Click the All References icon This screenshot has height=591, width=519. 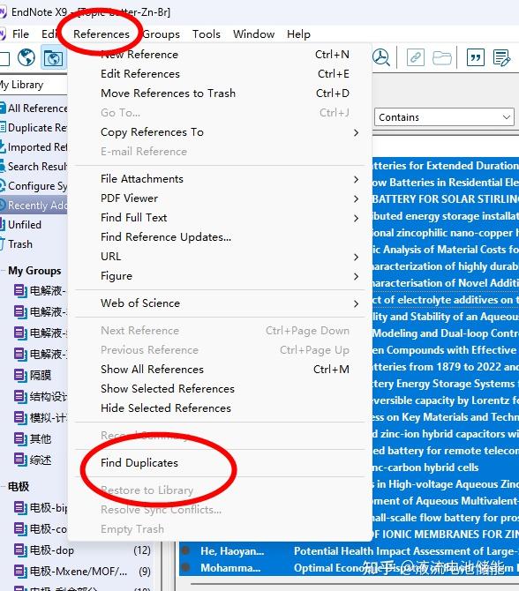click(x=3, y=108)
